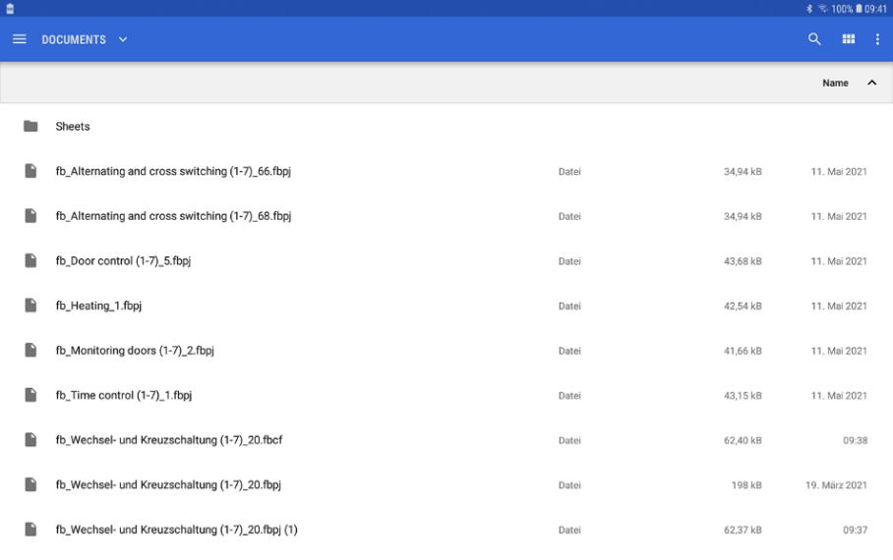Click the 41,66 kB size value
Screen dimensions: 893x560
(x=743, y=351)
